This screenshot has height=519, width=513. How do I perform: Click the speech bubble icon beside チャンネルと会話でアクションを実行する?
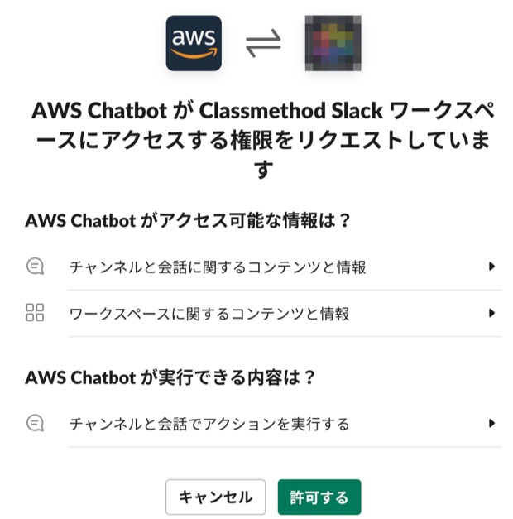[35, 423]
